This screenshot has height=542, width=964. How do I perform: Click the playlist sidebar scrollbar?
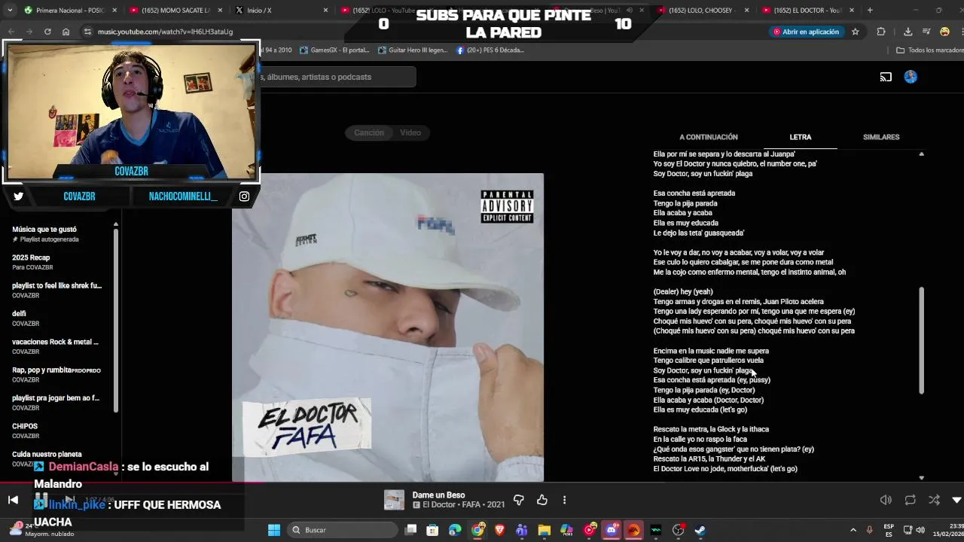[115, 319]
